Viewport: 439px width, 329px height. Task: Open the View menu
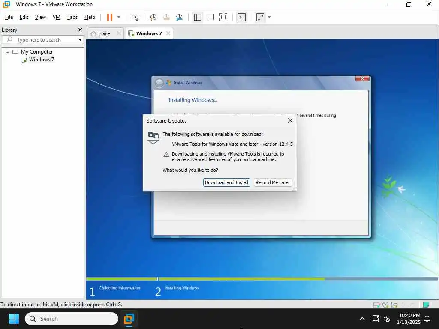pyautogui.click(x=40, y=17)
